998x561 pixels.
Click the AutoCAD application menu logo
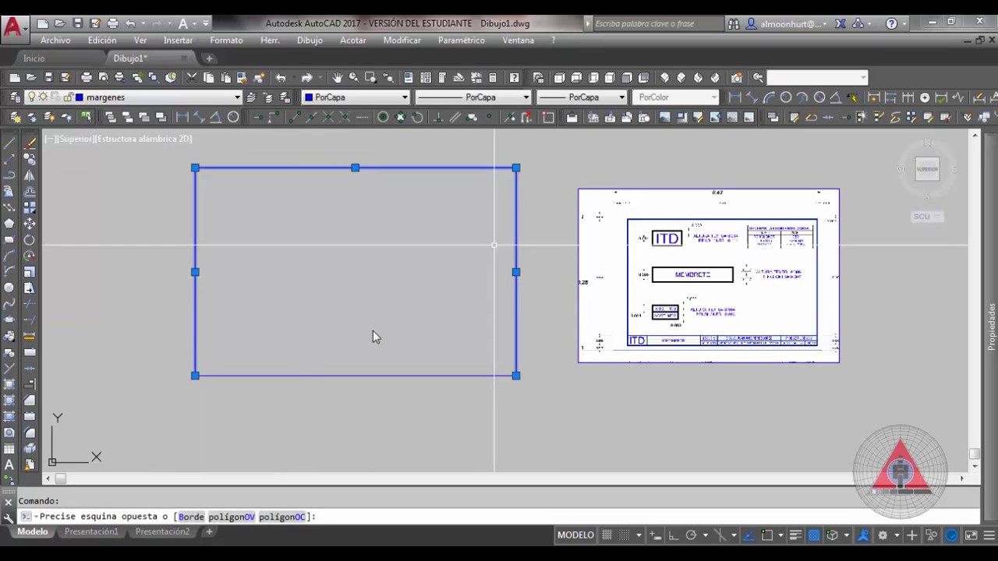pyautogui.click(x=13, y=26)
